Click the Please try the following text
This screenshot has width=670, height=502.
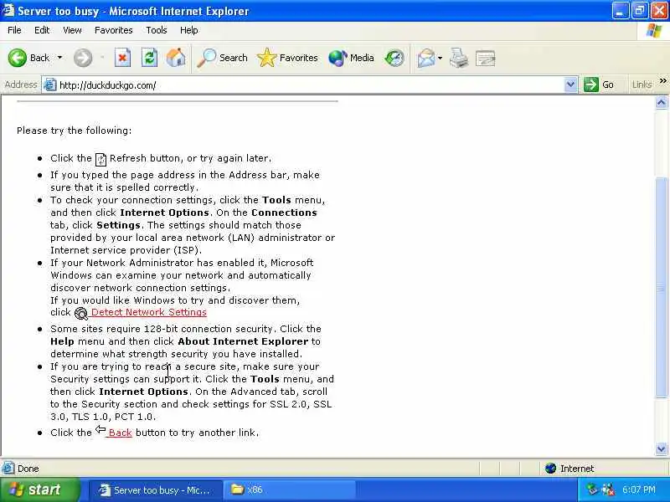75,131
